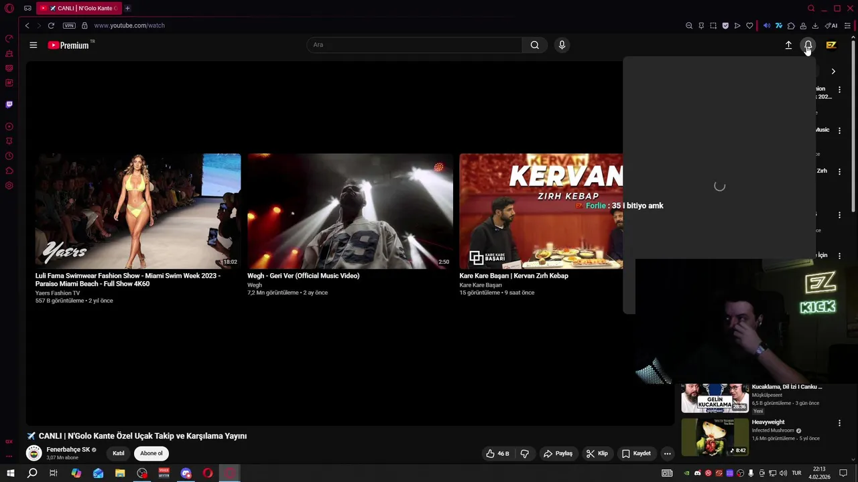Open the Opera GX main menu logo

[x=9, y=8]
